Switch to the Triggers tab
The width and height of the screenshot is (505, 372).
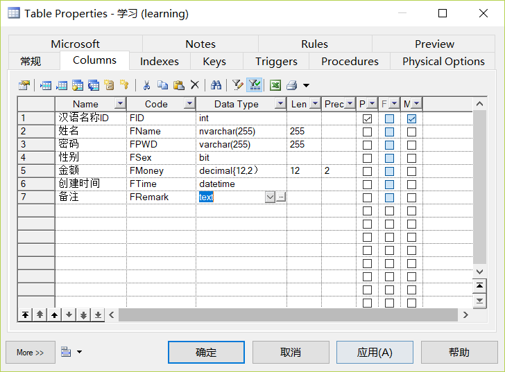[276, 61]
